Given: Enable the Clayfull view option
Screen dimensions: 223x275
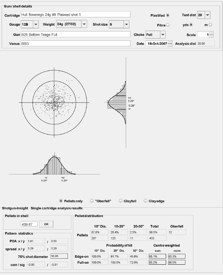Looking at the screenshot, I should [120, 201].
